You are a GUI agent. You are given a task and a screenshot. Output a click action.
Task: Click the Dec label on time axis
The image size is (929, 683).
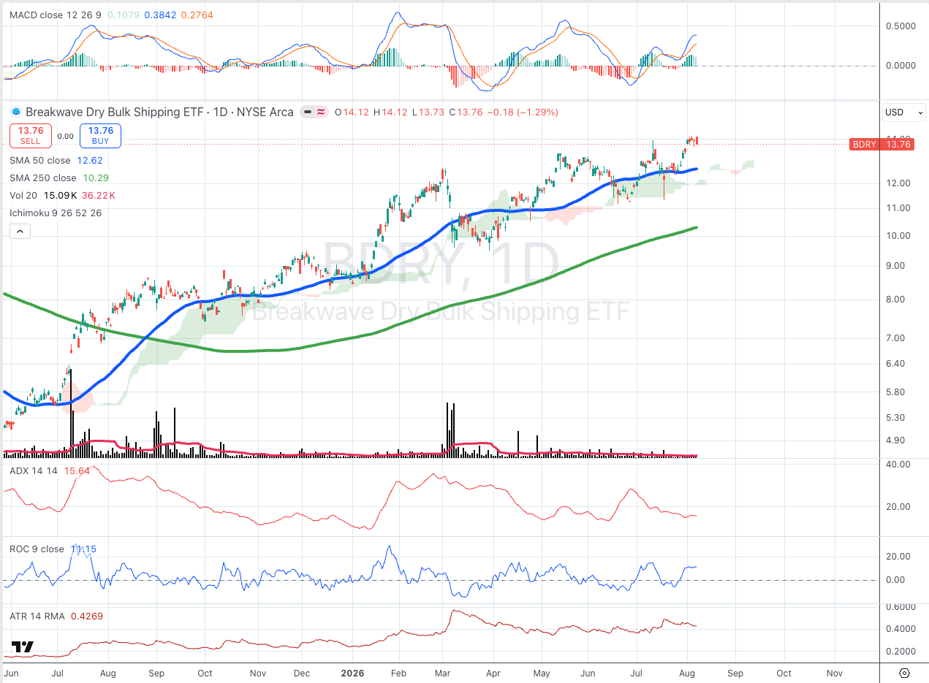click(301, 673)
